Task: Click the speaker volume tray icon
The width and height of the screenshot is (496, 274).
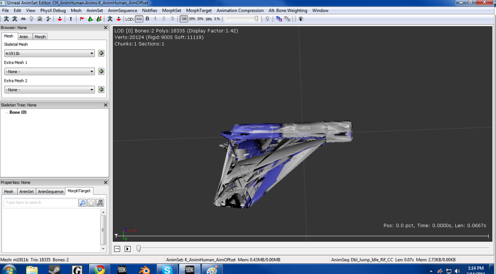Action: click(x=457, y=271)
